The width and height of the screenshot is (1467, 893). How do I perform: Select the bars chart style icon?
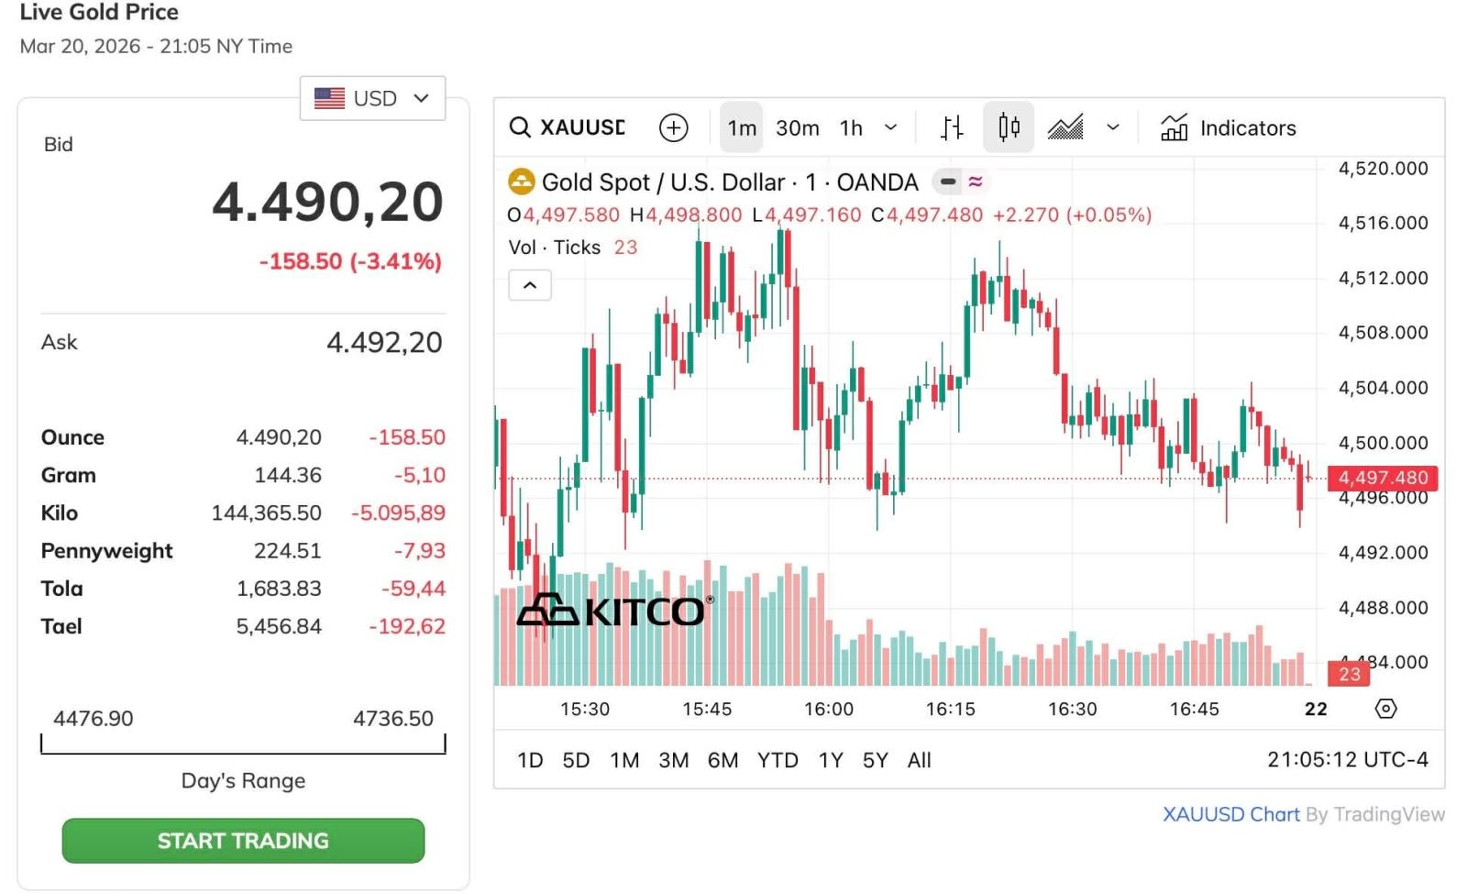[952, 127]
